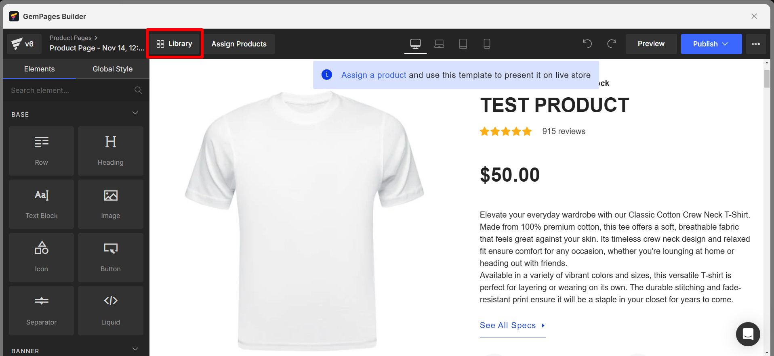
Task: Pick the Separator element
Action: (x=41, y=310)
